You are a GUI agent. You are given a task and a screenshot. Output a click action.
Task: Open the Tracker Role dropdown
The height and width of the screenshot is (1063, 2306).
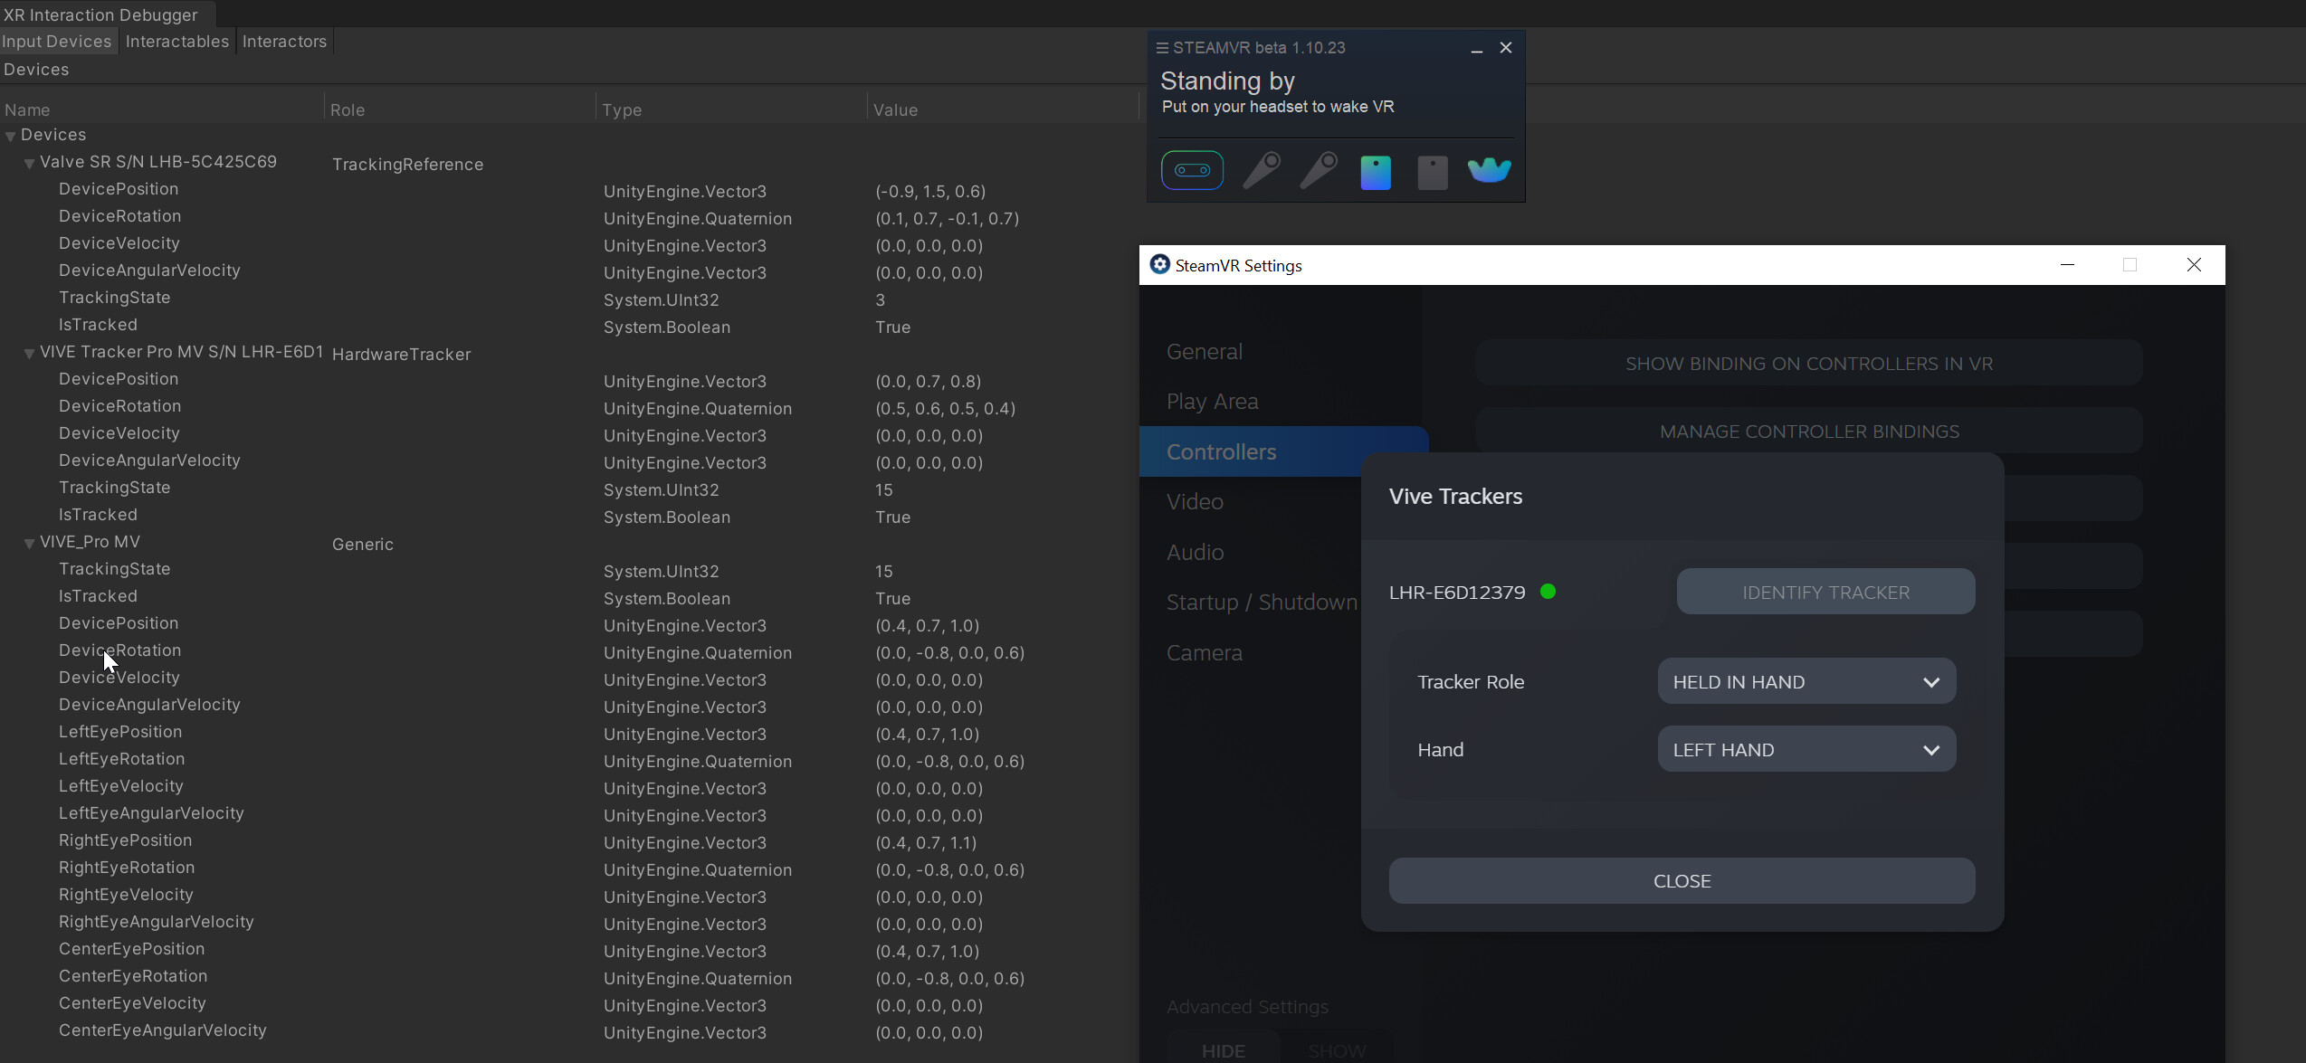(x=1806, y=681)
